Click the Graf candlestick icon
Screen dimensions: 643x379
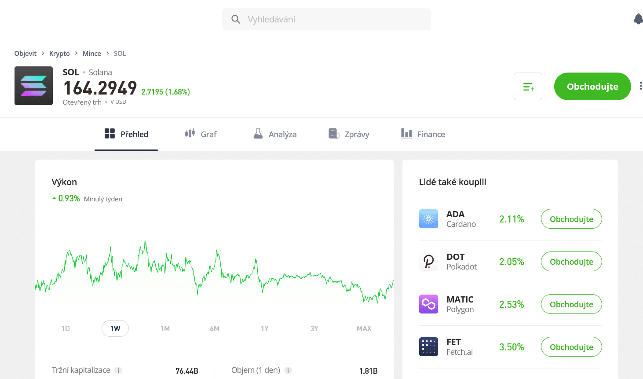pos(190,134)
